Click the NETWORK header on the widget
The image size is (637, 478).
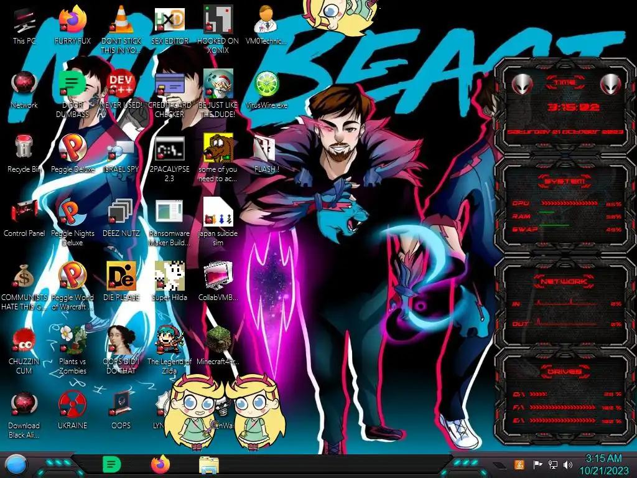pyautogui.click(x=565, y=281)
